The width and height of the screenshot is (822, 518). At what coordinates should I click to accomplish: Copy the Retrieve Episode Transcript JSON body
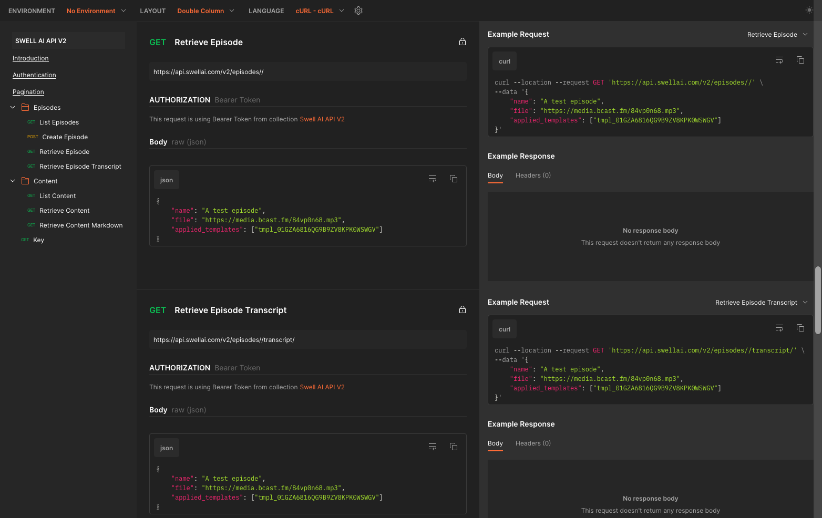[x=453, y=447]
